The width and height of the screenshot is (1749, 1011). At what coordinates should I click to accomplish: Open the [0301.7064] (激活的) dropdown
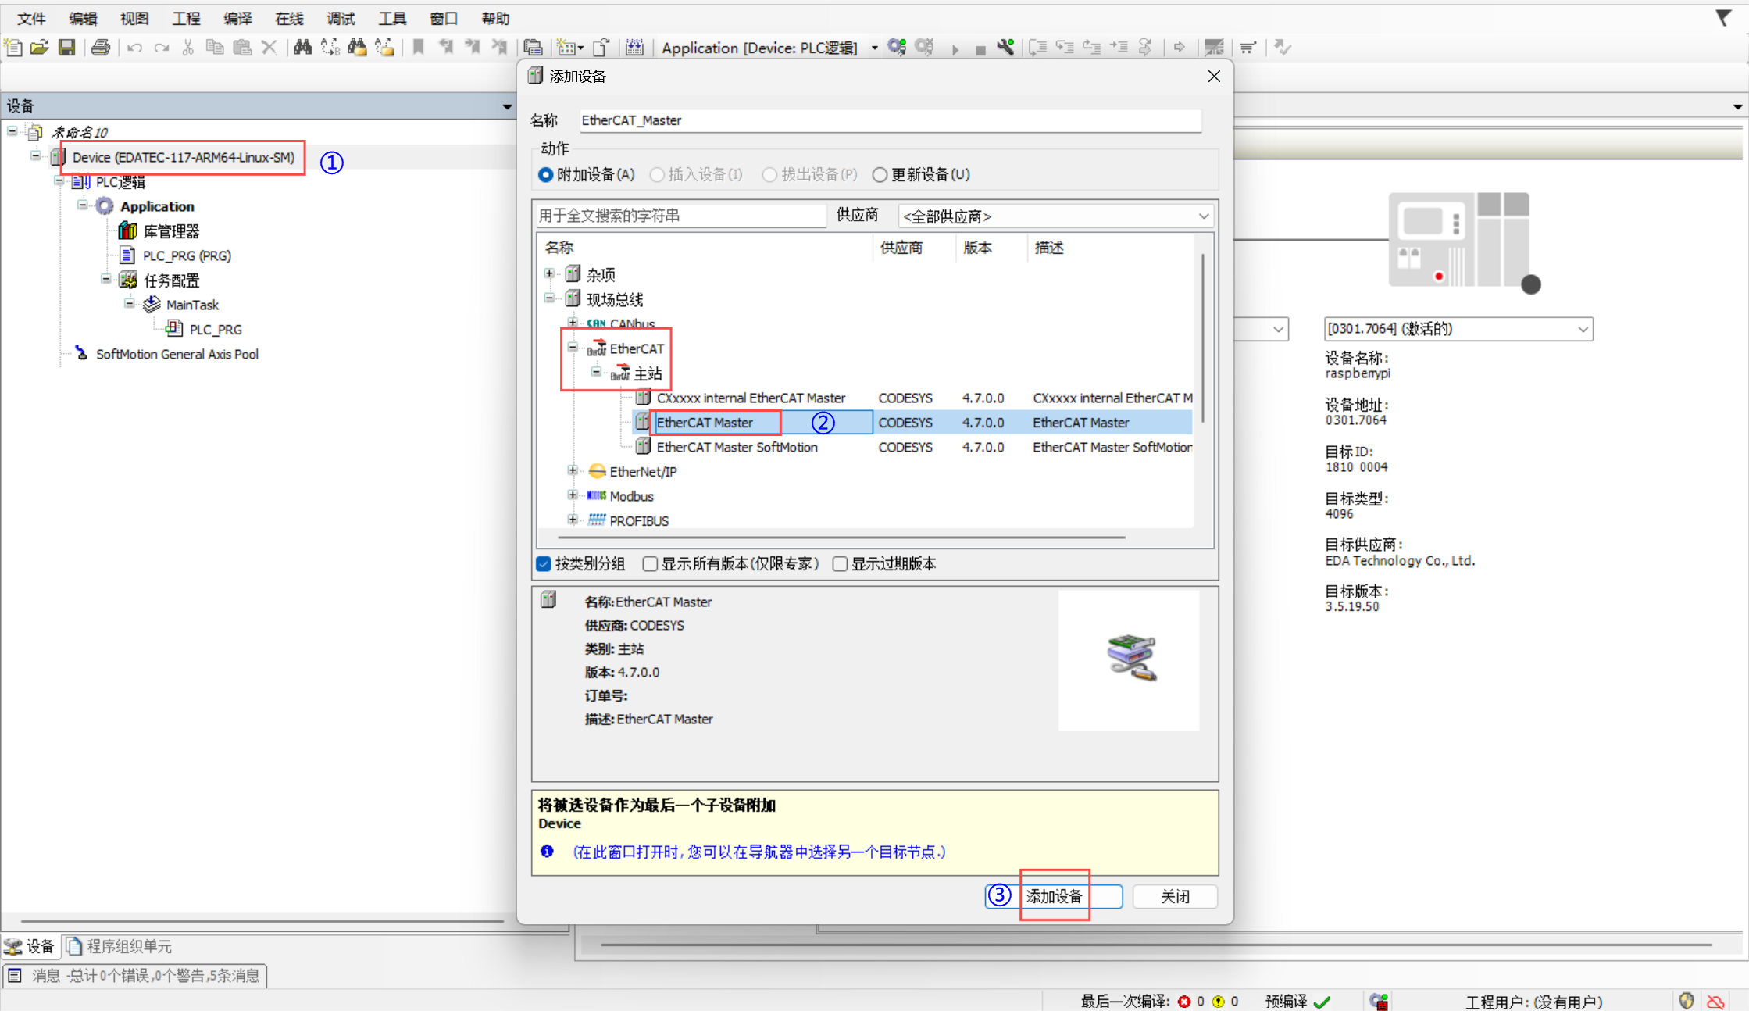pyautogui.click(x=1458, y=329)
